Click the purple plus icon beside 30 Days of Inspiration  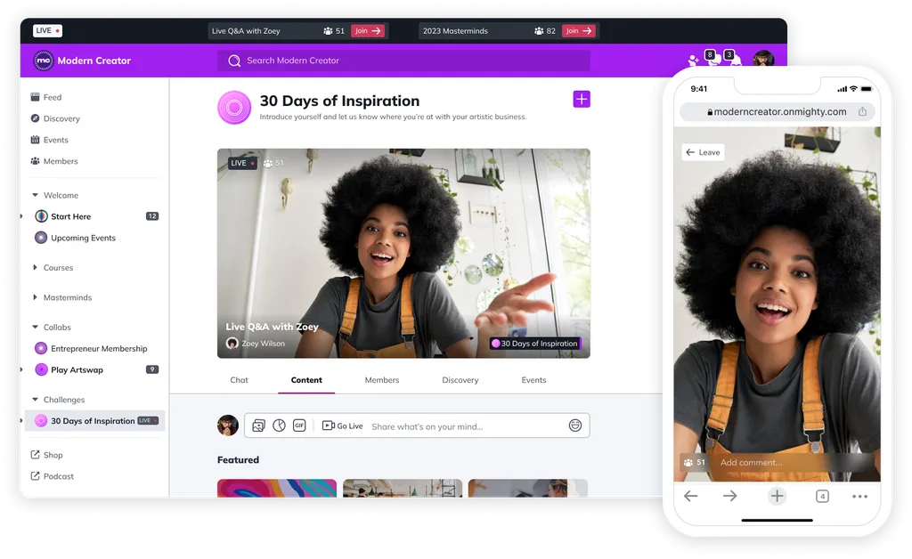(582, 99)
